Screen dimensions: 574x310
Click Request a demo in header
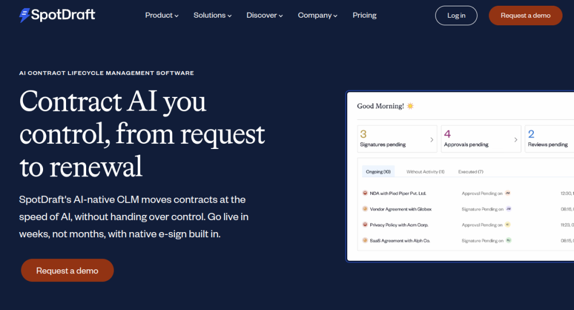[x=525, y=15]
